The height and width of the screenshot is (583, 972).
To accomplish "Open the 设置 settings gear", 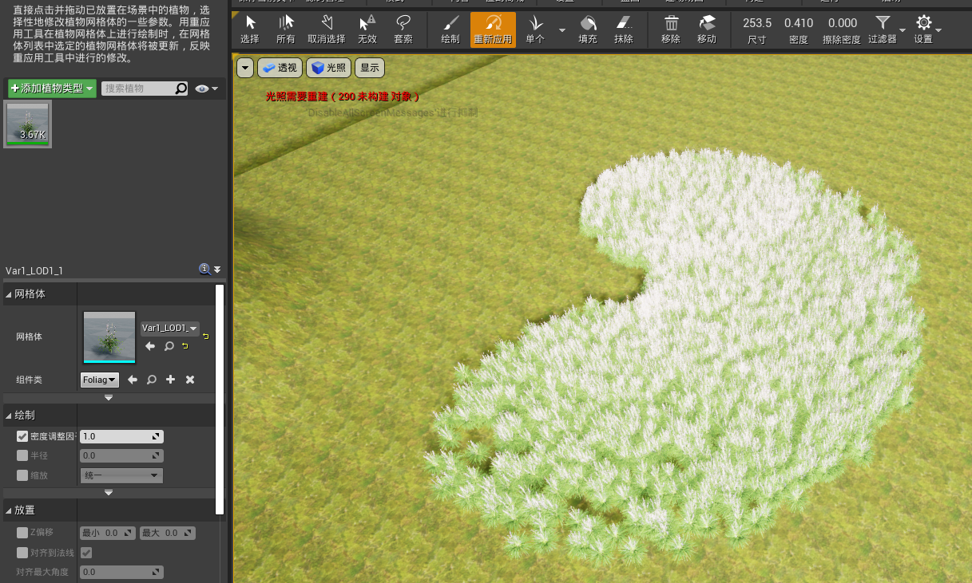I will (x=923, y=30).
